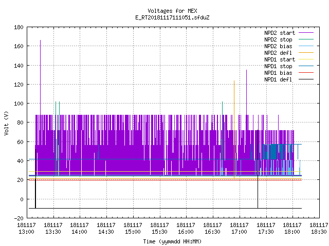This screenshot has height=246, width=329.
Task: Click the x-axis tick '181117 16:30'
Action: coord(212,229)
